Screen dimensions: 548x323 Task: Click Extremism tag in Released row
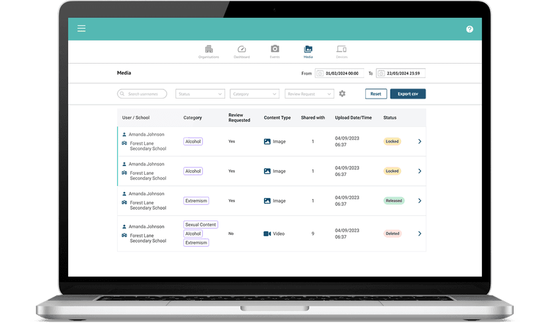[196, 201]
